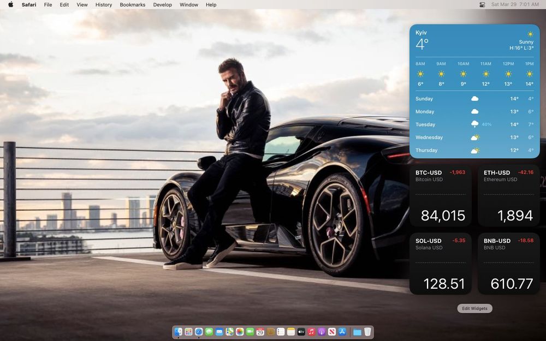The image size is (546, 341).
Task: Click the Sunny condition label in Weather
Action: [526, 42]
